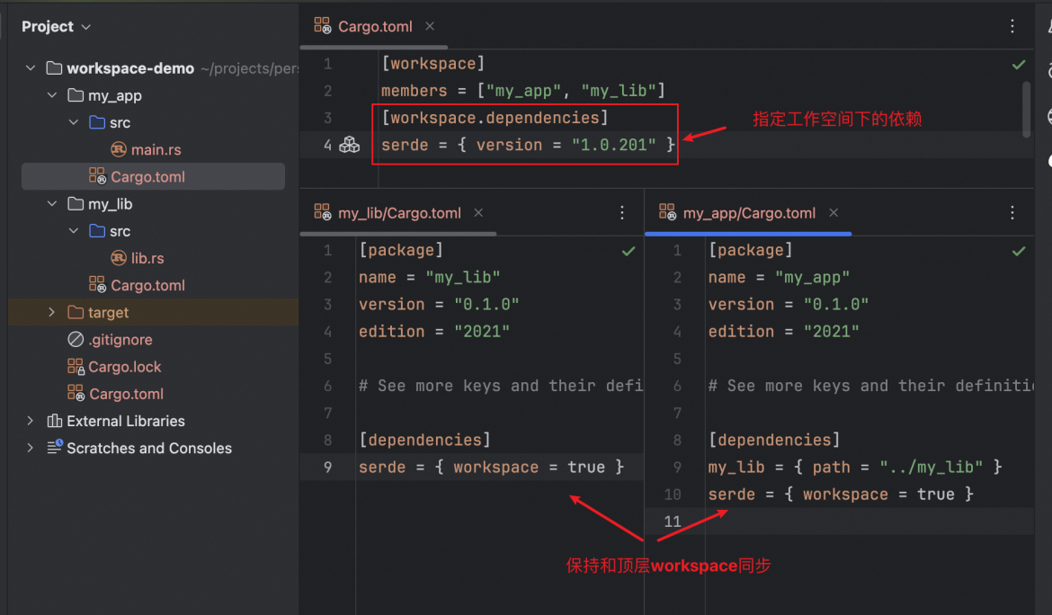This screenshot has height=615, width=1052.
Task: Click the Cargo icon on the Cargo.toml editor tab
Action: pos(322,26)
